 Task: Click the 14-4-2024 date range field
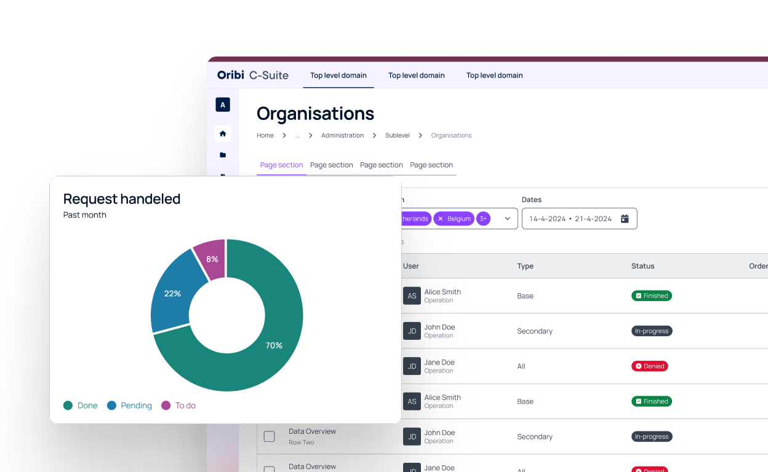pos(570,219)
